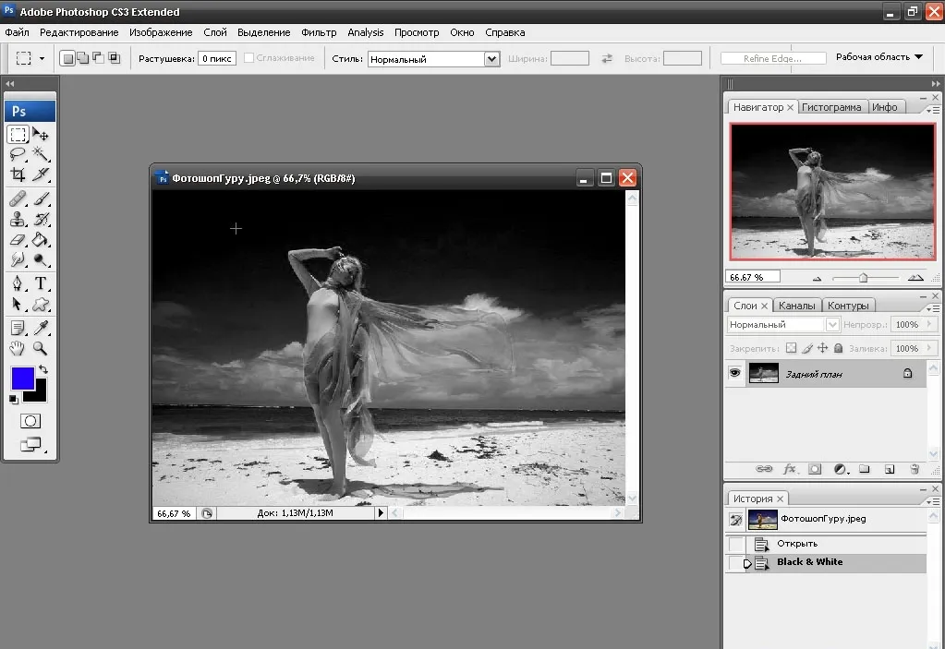
Task: Click the Refine Edge button
Action: pos(773,58)
